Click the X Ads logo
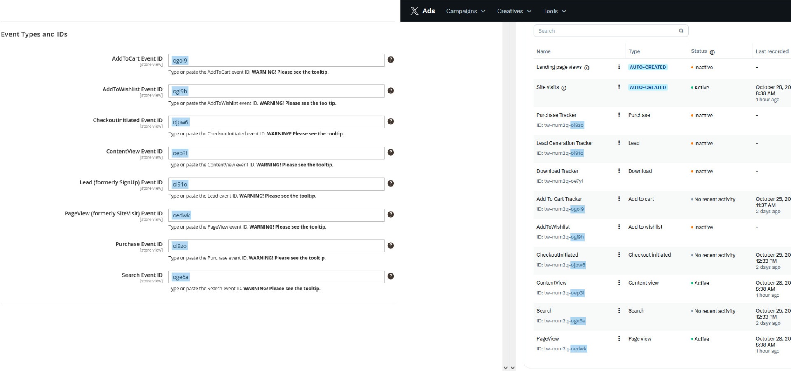 coord(423,11)
